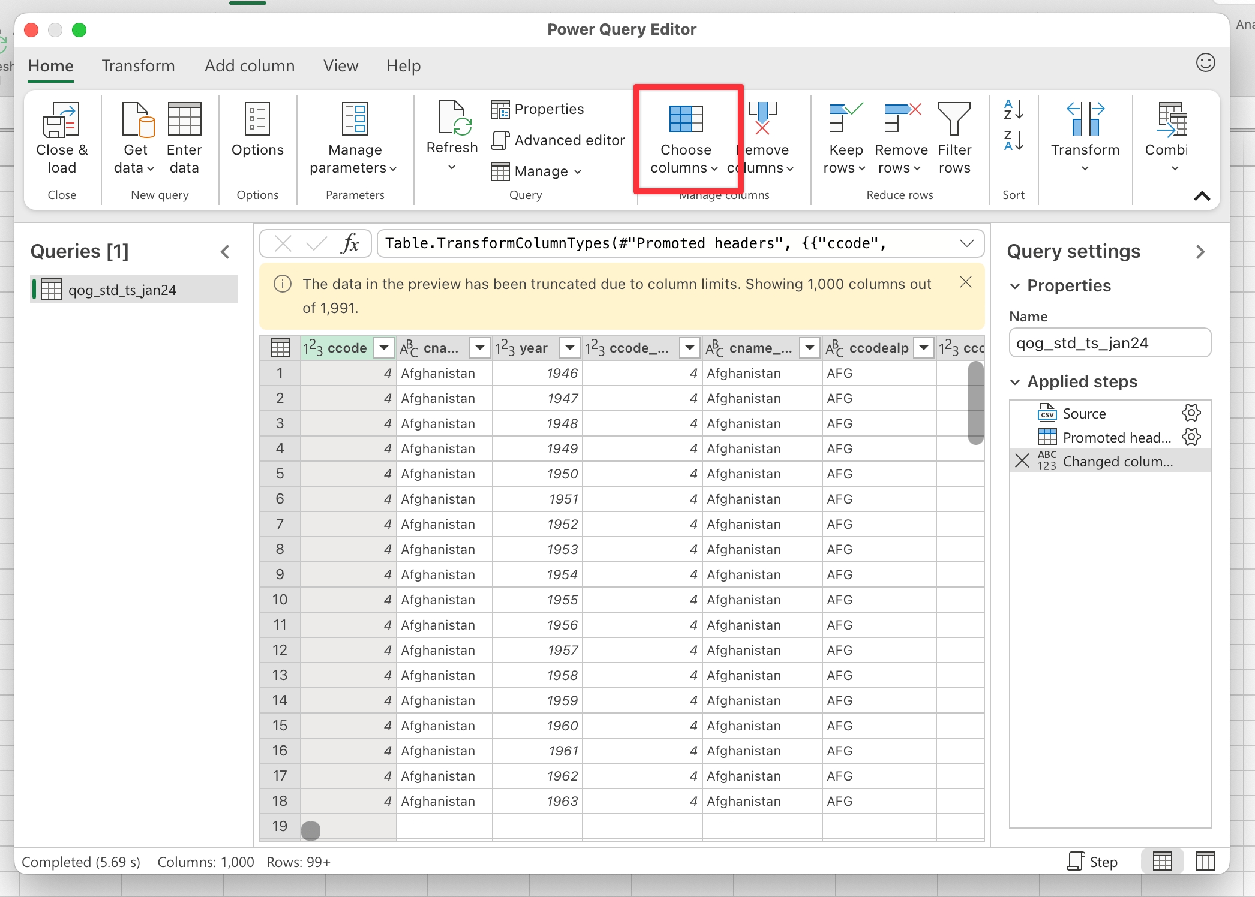Click the vertical scrollbar in data preview
Screen dimensions: 1255x897
point(976,403)
